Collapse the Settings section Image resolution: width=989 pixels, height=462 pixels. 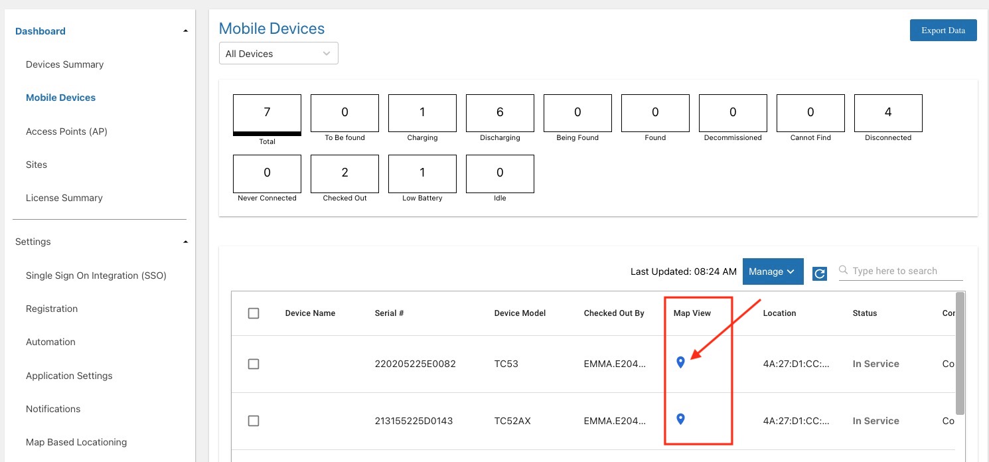(x=185, y=242)
